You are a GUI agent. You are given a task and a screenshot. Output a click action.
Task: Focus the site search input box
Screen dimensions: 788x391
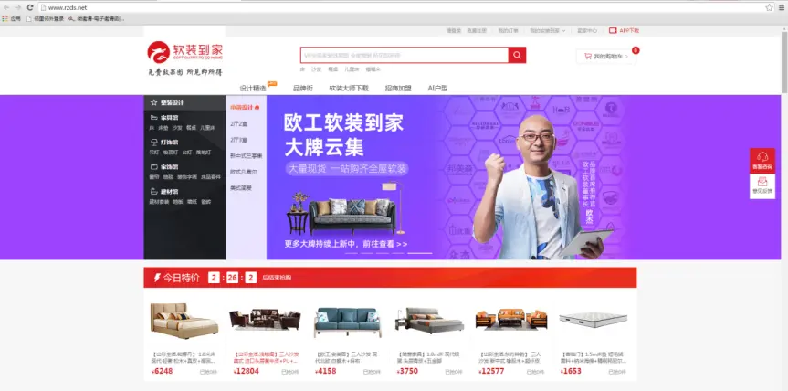405,56
